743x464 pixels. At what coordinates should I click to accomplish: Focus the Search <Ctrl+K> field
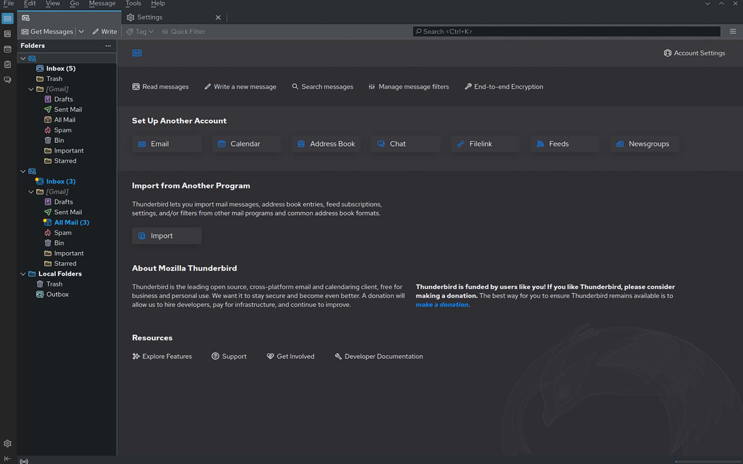click(x=567, y=32)
